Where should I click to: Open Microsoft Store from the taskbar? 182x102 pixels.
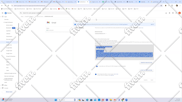tap(91, 100)
